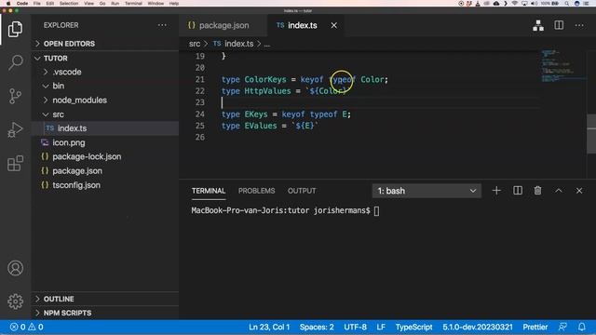
Task: Click the Apple menu icon
Action: (x=8, y=4)
